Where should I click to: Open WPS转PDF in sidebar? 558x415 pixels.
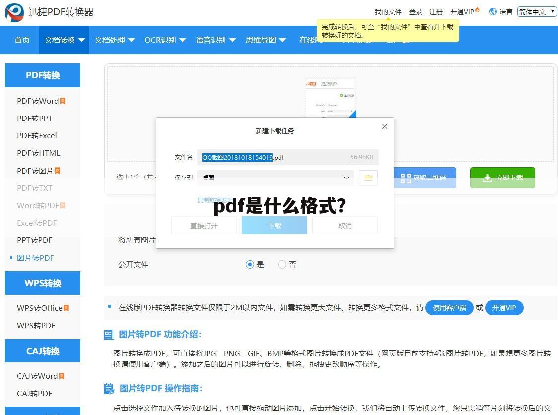36,325
